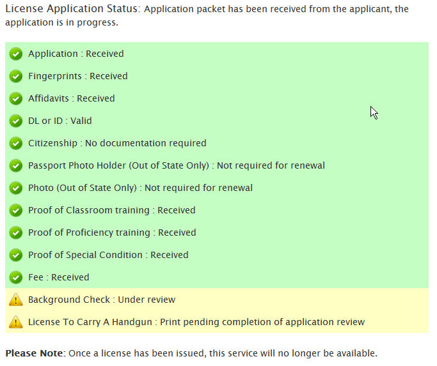Screen dimensions: 437x366
Task: Select the 'License To Carry A Handgun' status text
Action: (196, 322)
